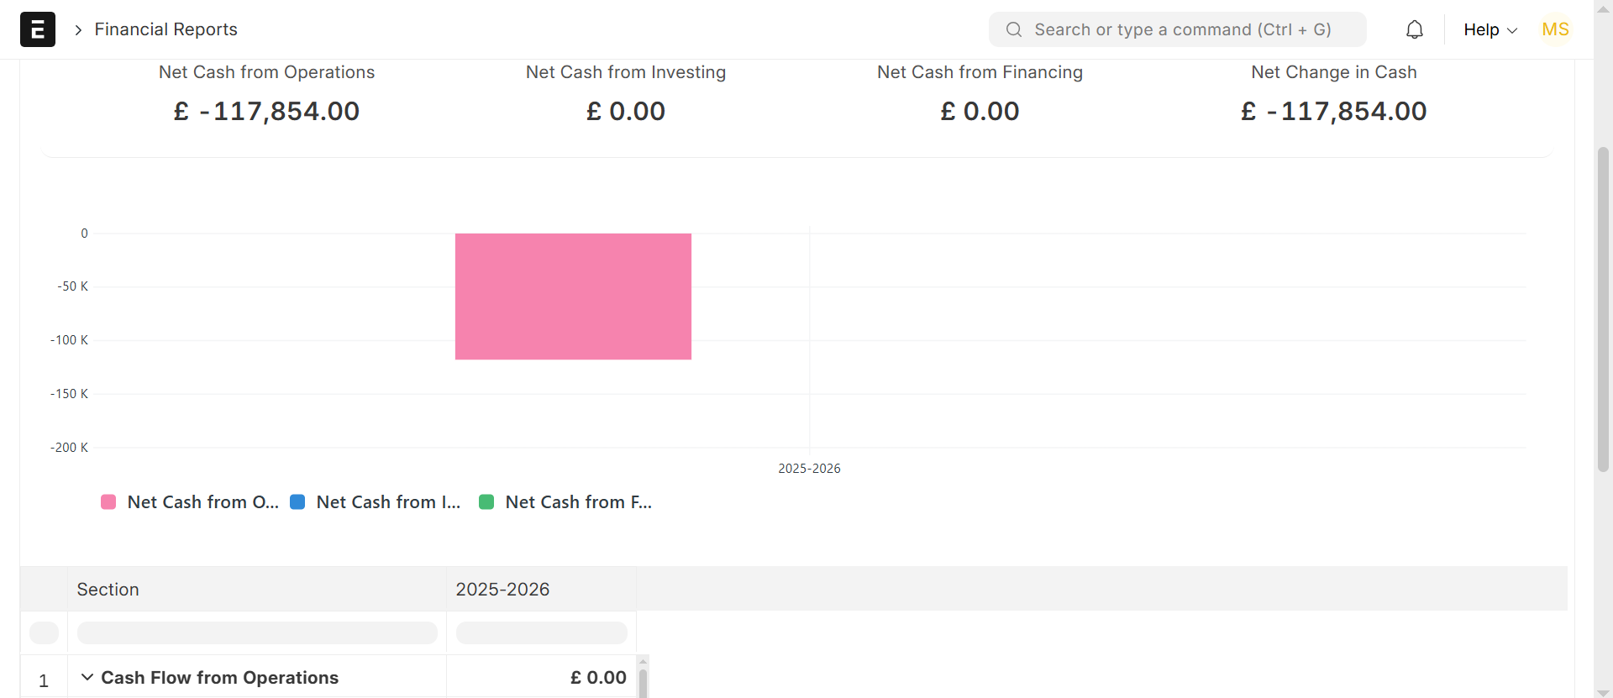
Task: Click the pink Operations bar in chart
Action: click(x=573, y=297)
